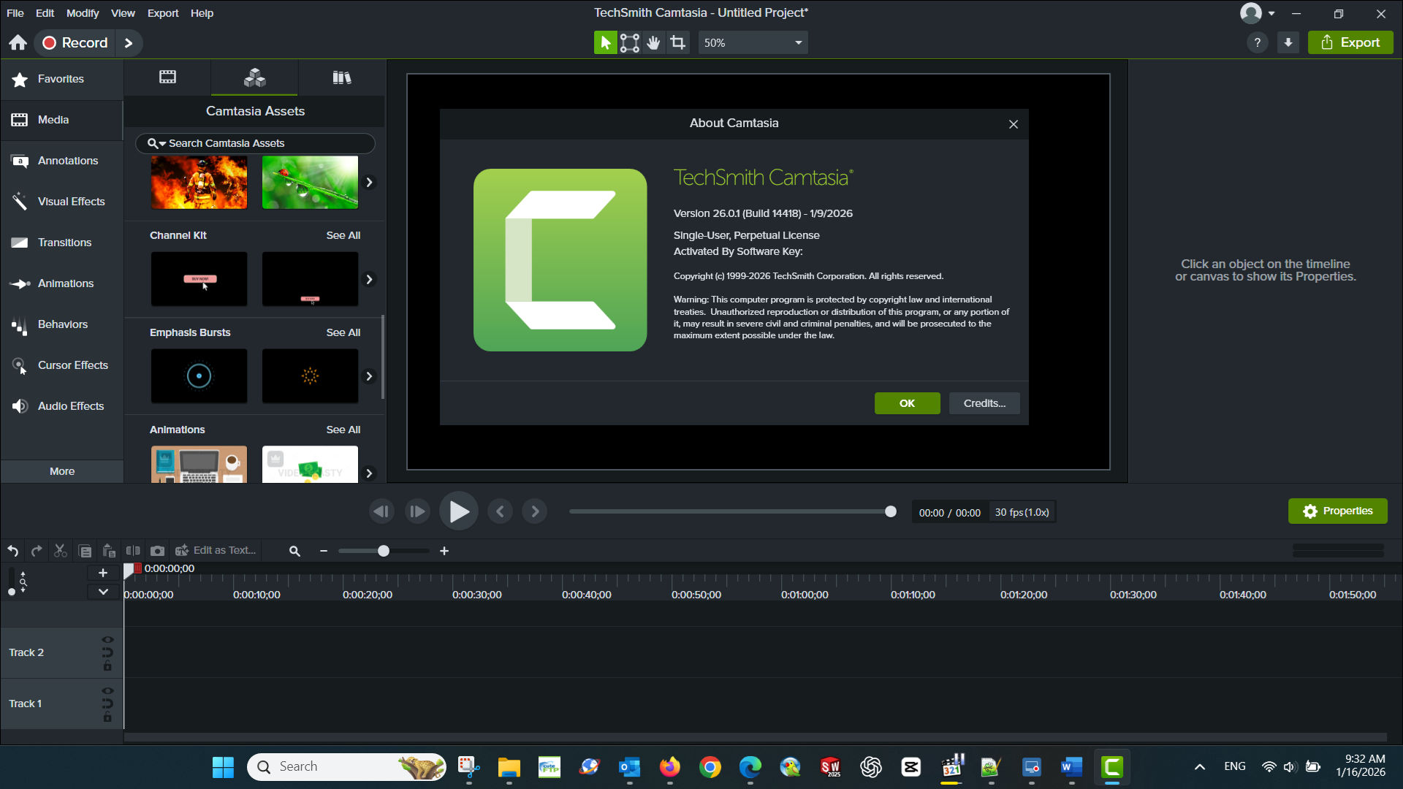Image resolution: width=1403 pixels, height=789 pixels.
Task: Open the Library tab icon
Action: pyautogui.click(x=341, y=77)
